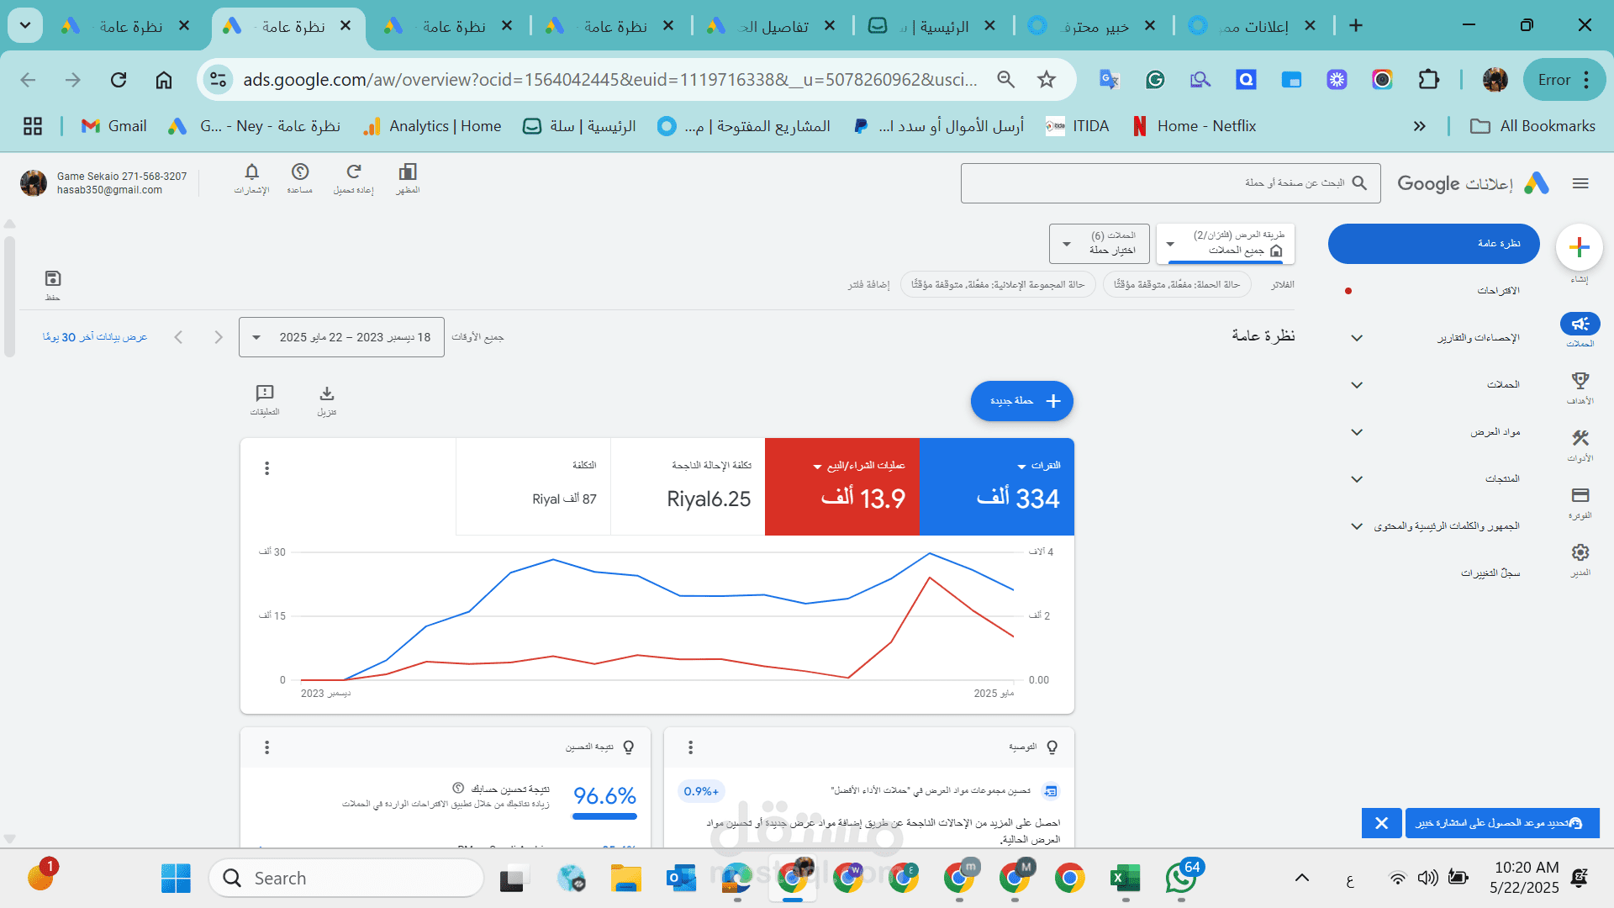Open WhatsApp from the taskbar
Viewport: 1614px width, 908px height.
pyautogui.click(x=1180, y=879)
